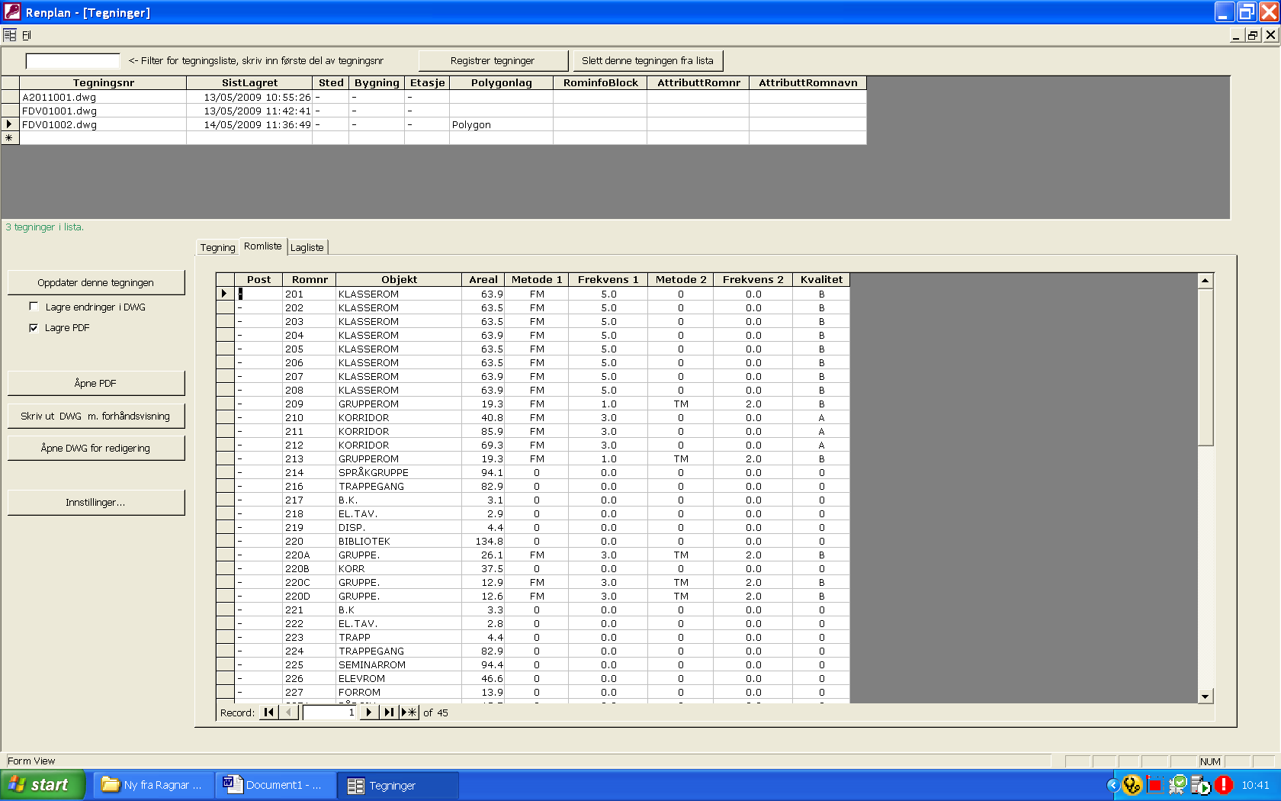Viewport: 1281px width, 801px height.
Task: Click the 134.8 areal value cell
Action: 483,541
